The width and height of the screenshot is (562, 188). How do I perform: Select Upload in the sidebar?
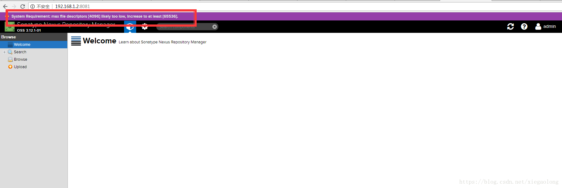point(20,67)
